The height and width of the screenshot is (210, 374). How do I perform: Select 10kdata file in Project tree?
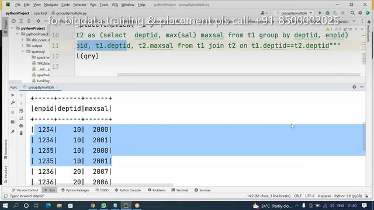coord(41,63)
